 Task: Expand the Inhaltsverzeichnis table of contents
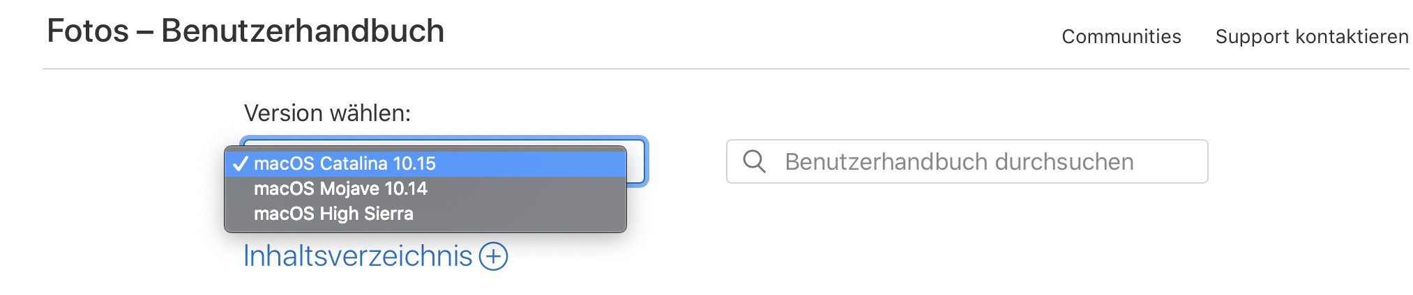pyautogui.click(x=357, y=256)
